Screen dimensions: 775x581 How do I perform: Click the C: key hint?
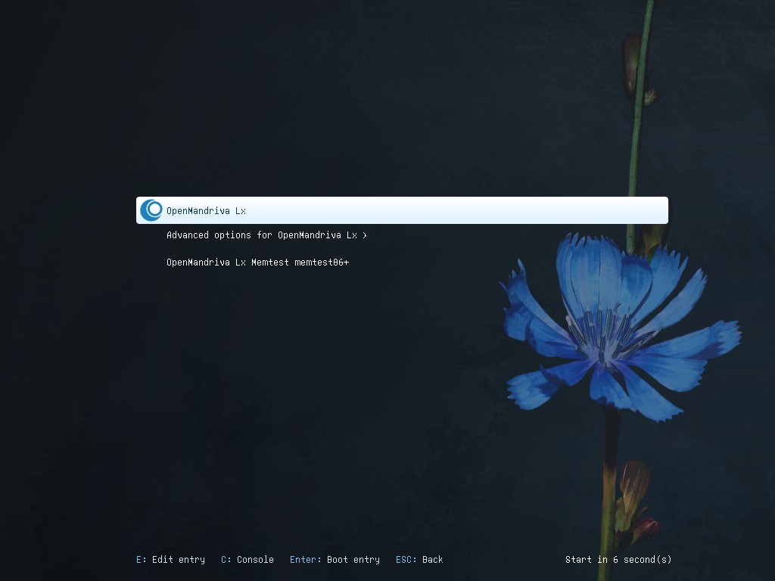click(226, 560)
